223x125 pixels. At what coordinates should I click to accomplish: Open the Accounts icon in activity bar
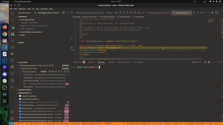tap(13, 112)
